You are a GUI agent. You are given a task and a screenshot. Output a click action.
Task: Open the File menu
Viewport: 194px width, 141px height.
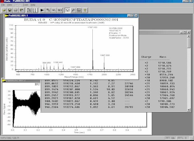tap(3, 5)
